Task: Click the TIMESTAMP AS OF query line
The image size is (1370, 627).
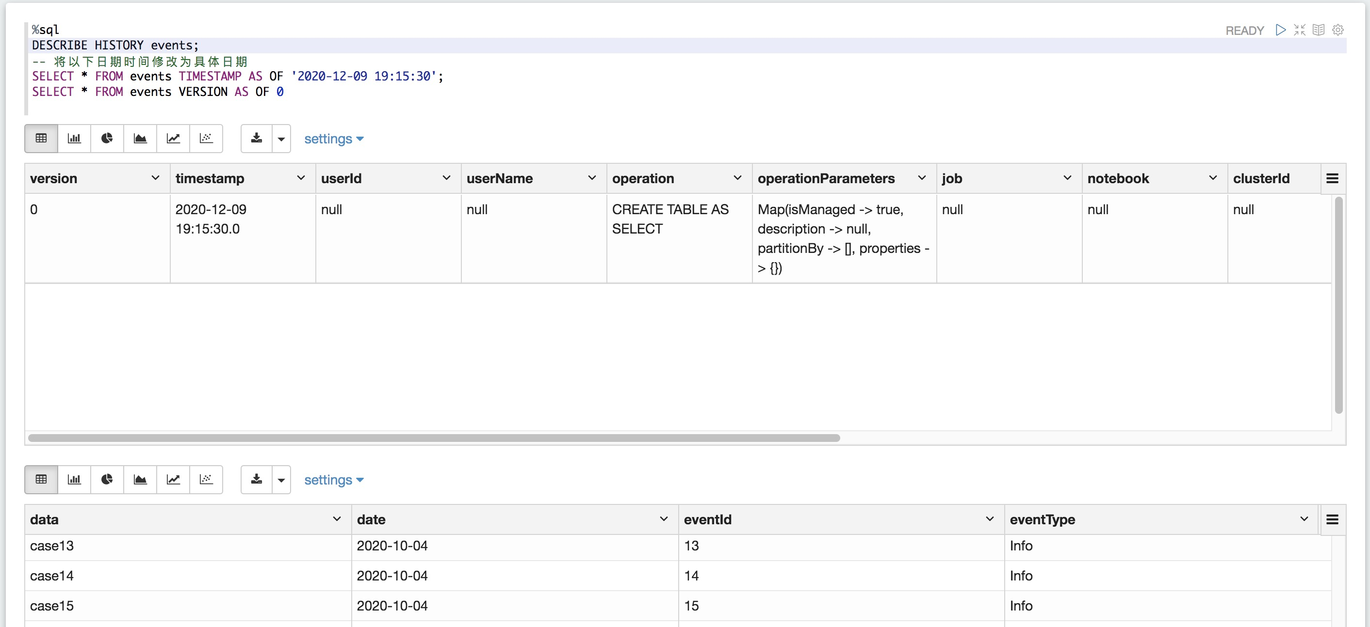Action: tap(237, 77)
